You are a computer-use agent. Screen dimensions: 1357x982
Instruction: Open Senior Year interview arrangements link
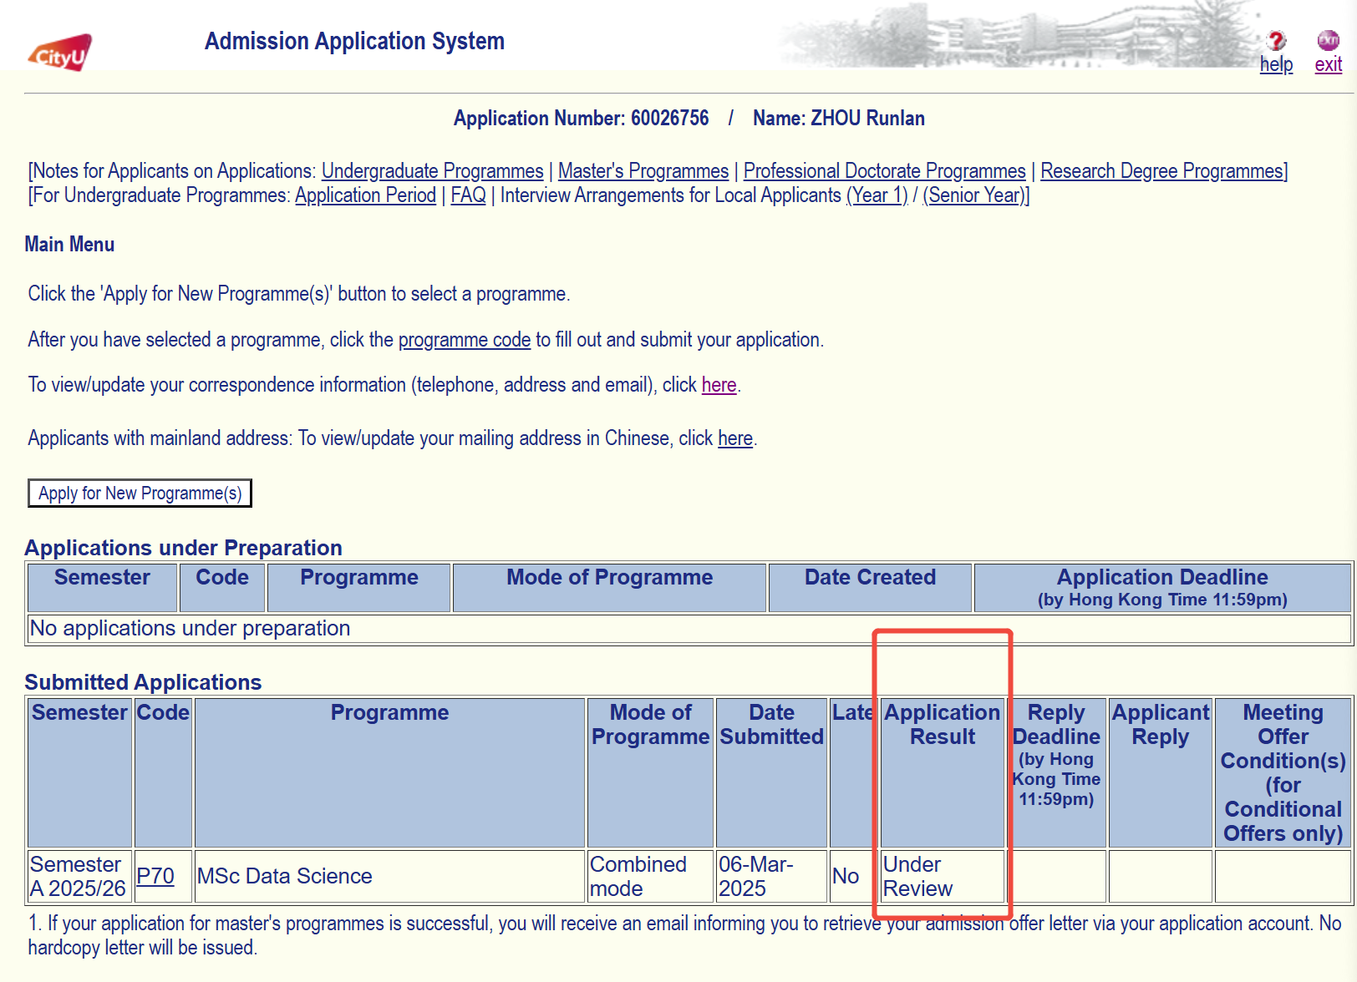pos(974,195)
